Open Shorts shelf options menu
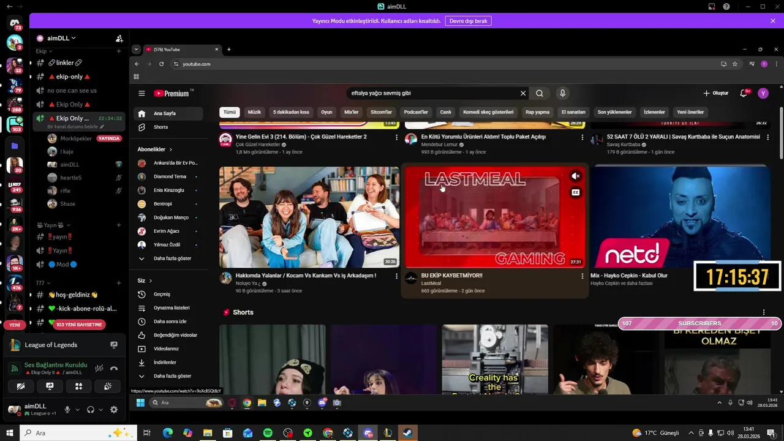This screenshot has width=784, height=441. (x=763, y=312)
